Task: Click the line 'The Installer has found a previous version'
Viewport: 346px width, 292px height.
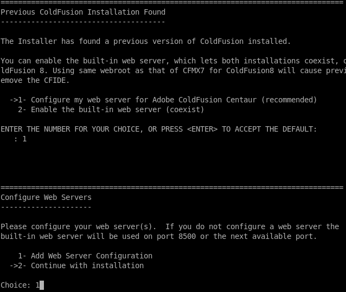Action: (x=146, y=41)
